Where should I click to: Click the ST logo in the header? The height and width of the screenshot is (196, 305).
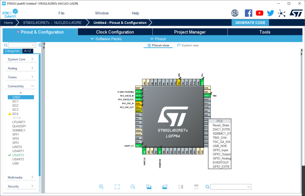tap(296, 13)
